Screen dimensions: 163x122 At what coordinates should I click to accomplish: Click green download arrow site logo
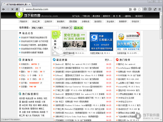pyautogui.click(x=19, y=15)
